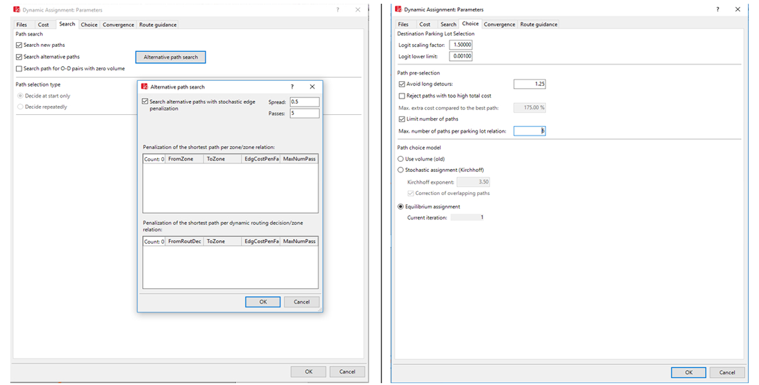Open Convergence tab in left window
Screen dimensions: 759x385
coord(118,24)
